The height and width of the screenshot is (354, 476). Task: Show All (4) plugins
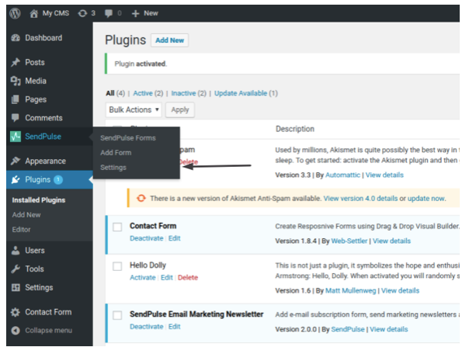(116, 93)
